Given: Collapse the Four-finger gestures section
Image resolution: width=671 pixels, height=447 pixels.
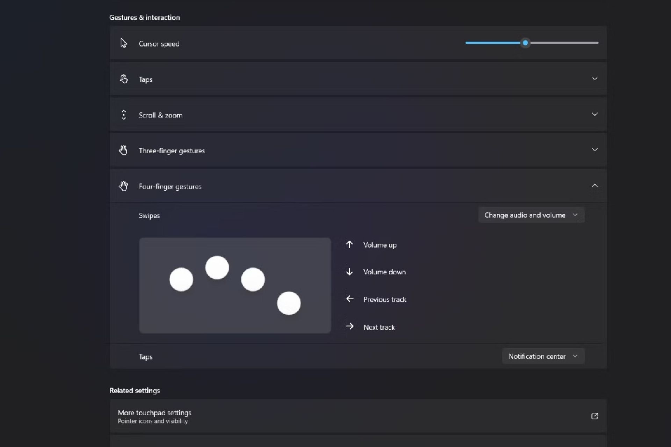Looking at the screenshot, I should pos(594,185).
